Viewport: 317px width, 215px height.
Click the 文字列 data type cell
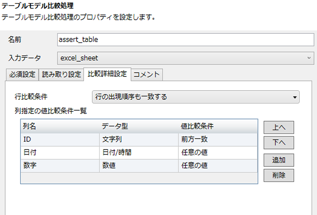tap(138, 139)
